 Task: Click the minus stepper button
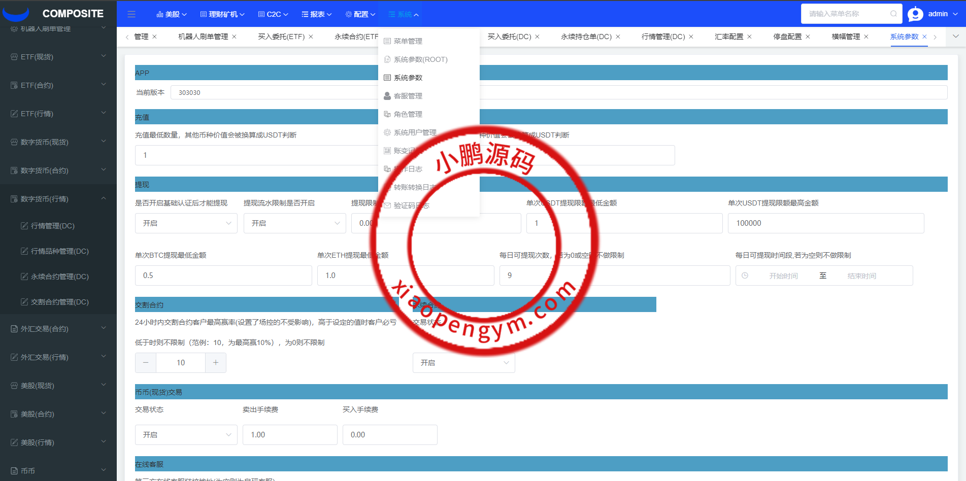coord(146,363)
